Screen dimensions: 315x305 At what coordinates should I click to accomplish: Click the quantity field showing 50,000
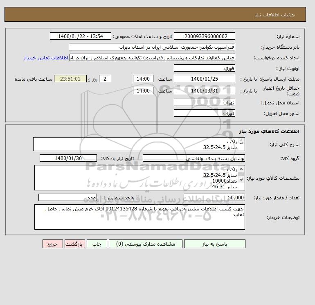click(214, 198)
